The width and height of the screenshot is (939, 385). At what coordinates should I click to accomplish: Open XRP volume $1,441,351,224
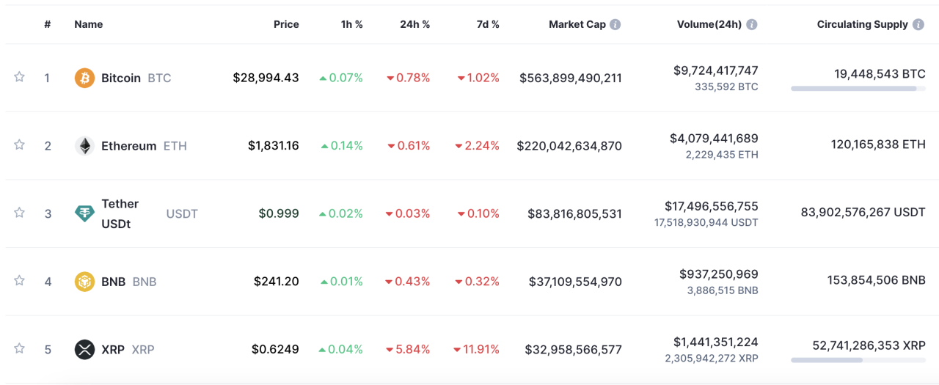[x=716, y=342]
